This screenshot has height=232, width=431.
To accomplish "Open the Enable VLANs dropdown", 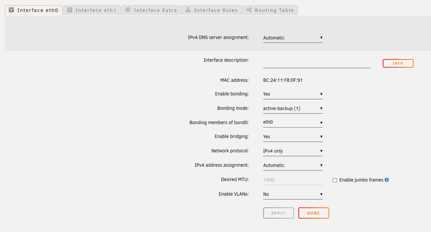I will coord(293,194).
